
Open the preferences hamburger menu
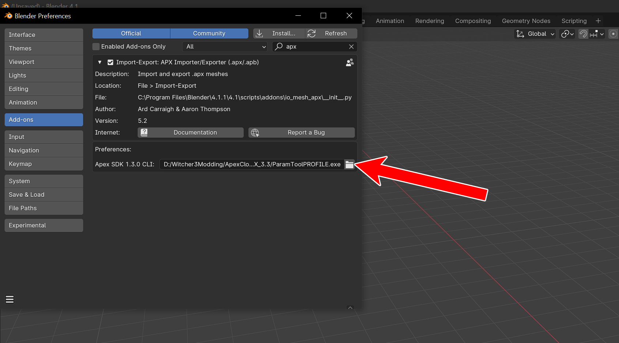coord(10,299)
